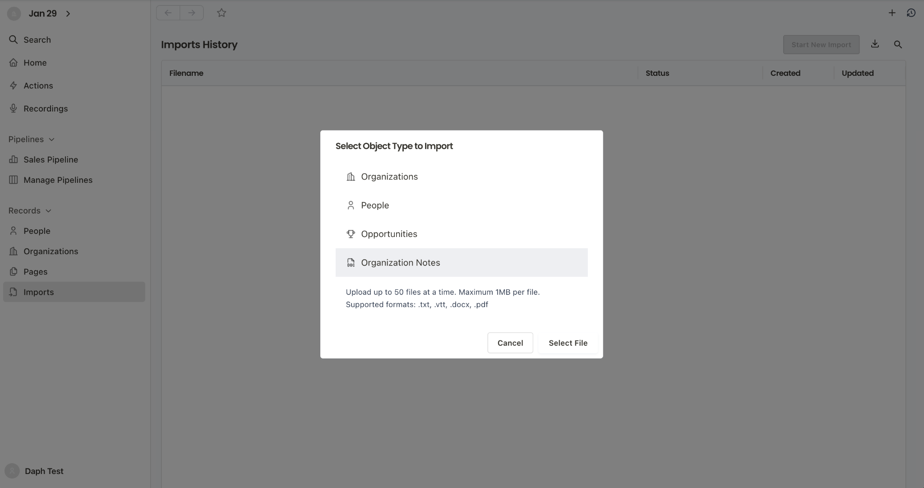Click the Start New Import button
The image size is (924, 488).
[821, 45]
